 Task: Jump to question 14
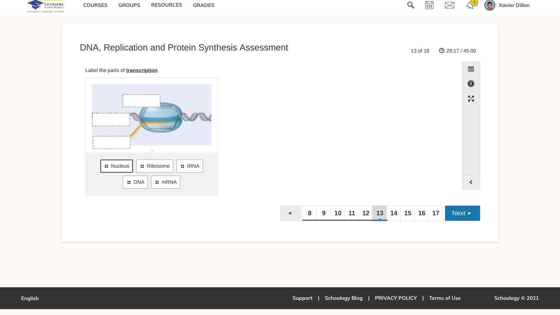393,213
